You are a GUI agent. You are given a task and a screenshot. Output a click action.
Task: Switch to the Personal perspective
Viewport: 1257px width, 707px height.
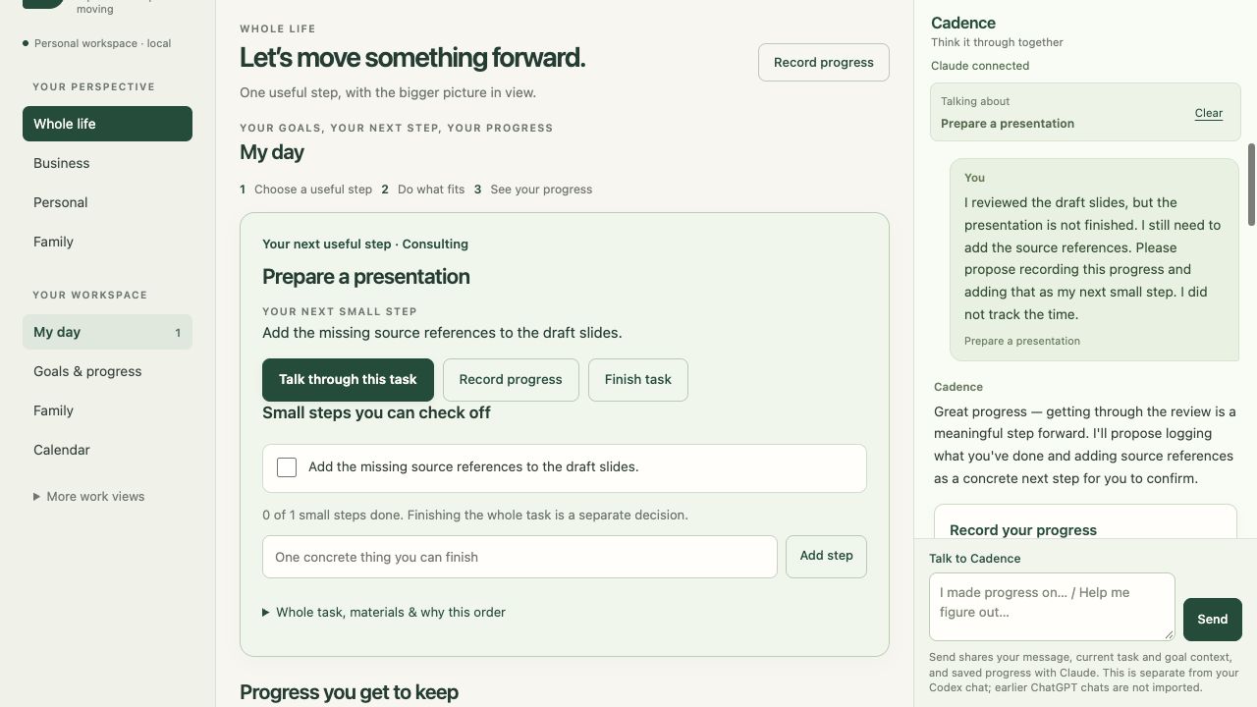(107, 202)
